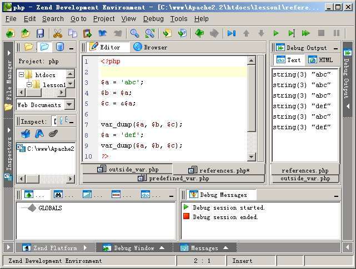Viewport: 356px width, 269px height.
Task: Toggle the Debug Window panel arrow
Action: click(x=162, y=247)
